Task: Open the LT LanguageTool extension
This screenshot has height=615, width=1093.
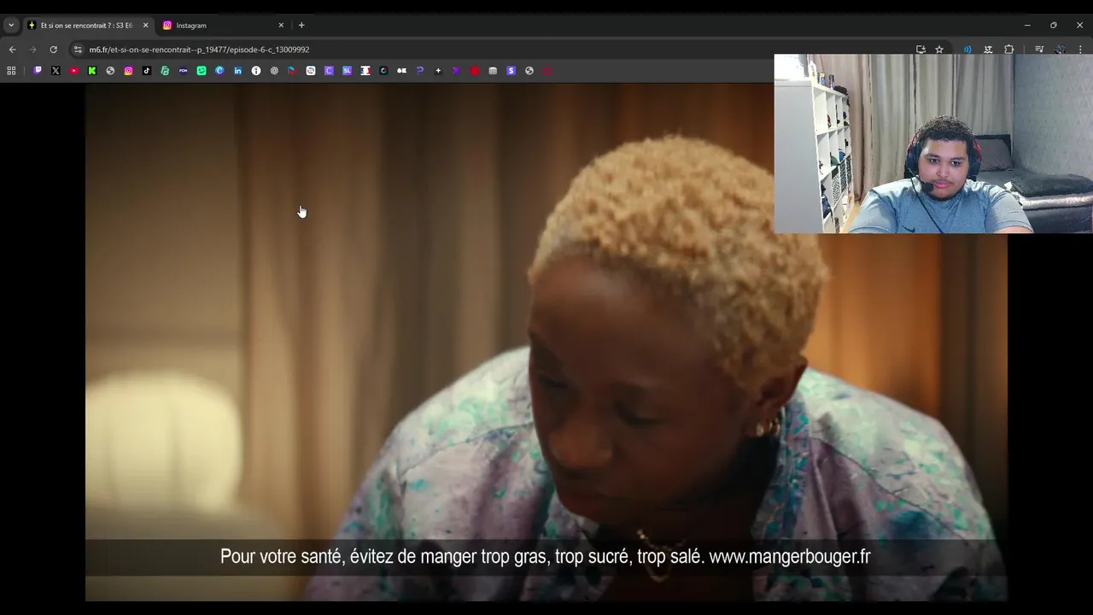Action: point(988,50)
